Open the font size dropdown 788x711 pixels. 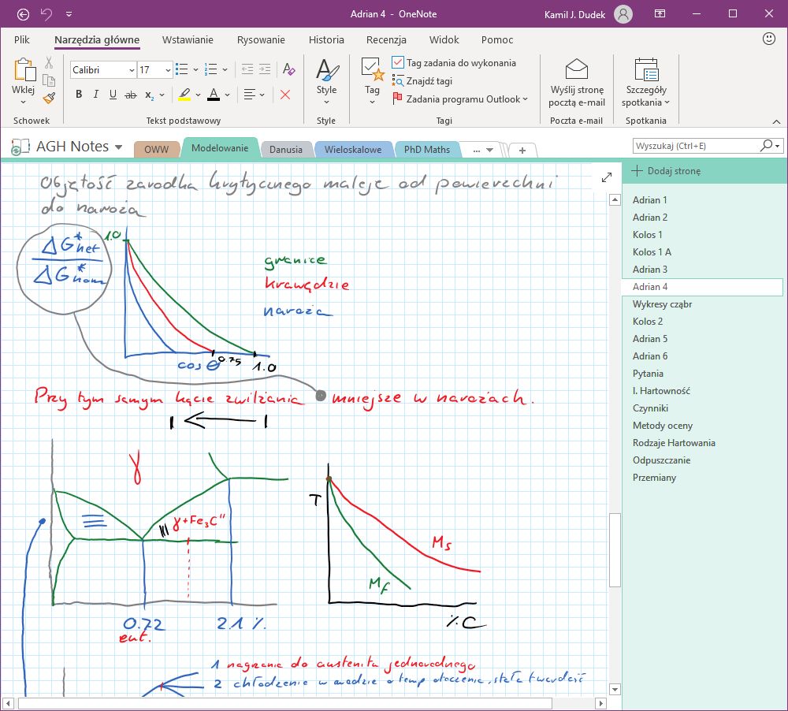coord(166,69)
